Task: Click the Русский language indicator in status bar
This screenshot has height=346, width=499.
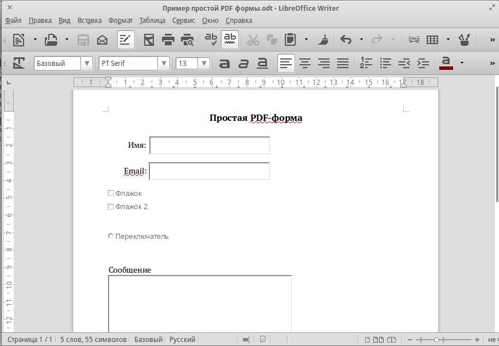Action: [182, 339]
